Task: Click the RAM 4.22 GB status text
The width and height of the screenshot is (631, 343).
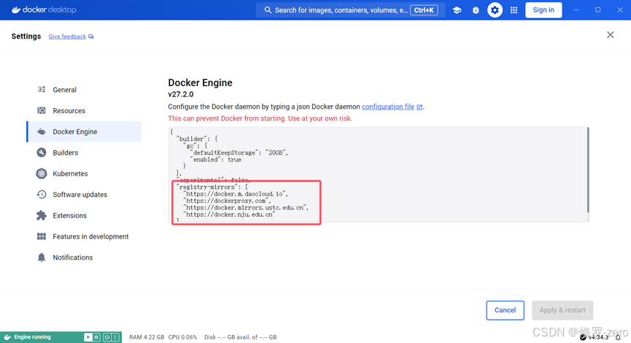Action: pyautogui.click(x=147, y=337)
